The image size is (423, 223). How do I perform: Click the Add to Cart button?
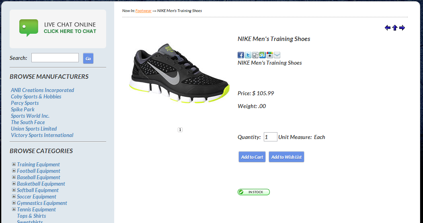point(252,157)
